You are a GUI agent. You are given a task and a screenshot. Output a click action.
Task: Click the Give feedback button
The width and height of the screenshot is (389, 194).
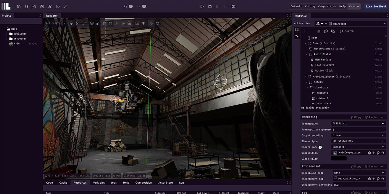point(376,6)
